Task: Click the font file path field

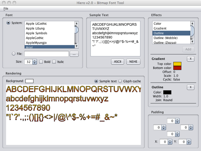Action: (x=47, y=54)
